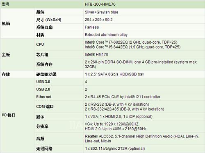The width and height of the screenshot is (205, 153).
Task: Click the RJ-45 PCIe GbE controller text
Action: [123, 97]
